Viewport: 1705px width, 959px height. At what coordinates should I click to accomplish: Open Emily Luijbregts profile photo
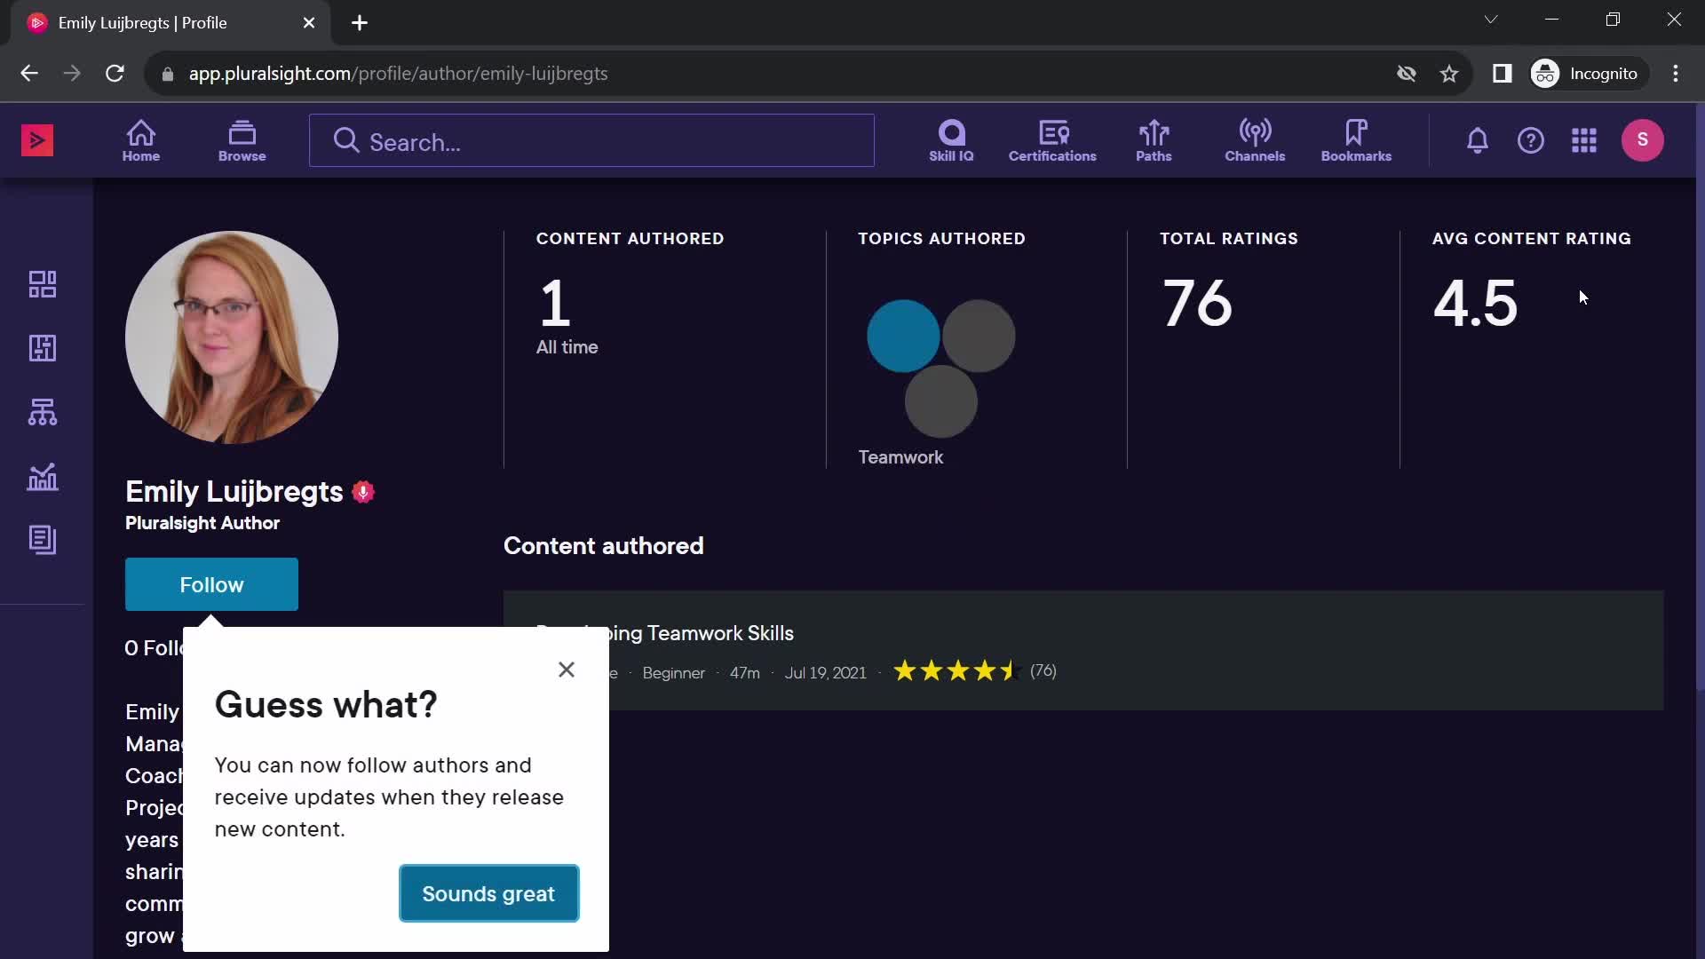click(x=232, y=337)
